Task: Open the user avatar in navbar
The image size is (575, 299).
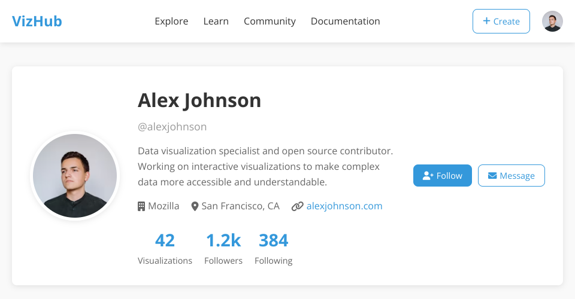Action: click(552, 22)
